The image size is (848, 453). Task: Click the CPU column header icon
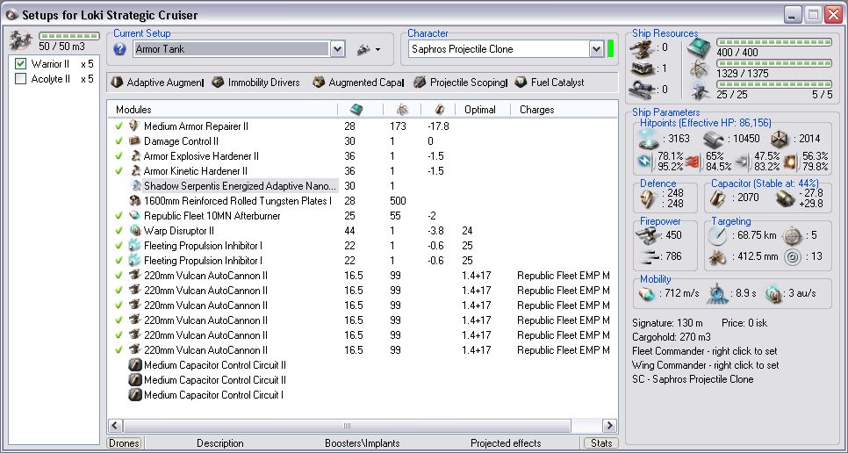[356, 110]
